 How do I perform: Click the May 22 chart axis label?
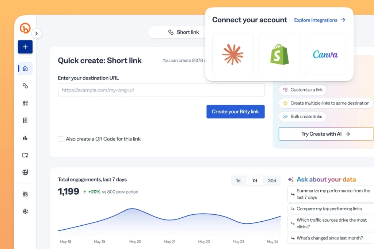coord(204,242)
